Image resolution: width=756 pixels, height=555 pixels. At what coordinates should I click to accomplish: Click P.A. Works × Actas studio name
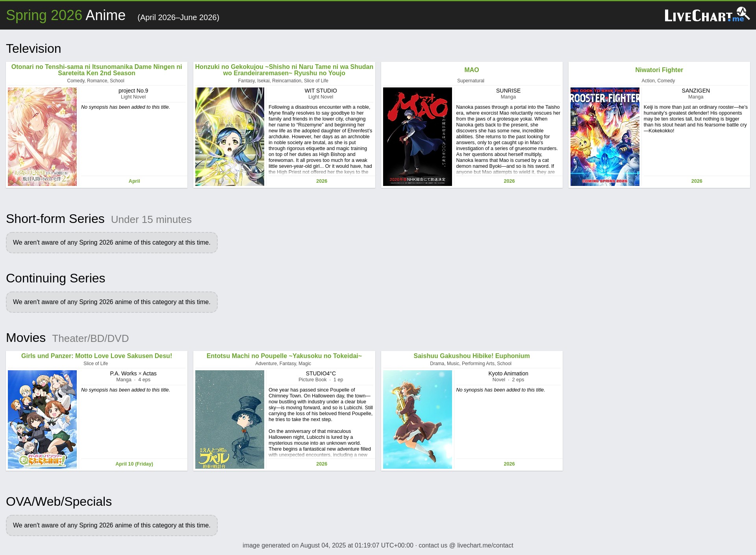click(133, 373)
